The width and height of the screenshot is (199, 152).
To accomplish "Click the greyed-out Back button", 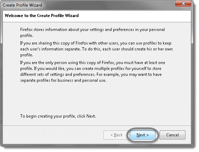I will [x=116, y=135].
